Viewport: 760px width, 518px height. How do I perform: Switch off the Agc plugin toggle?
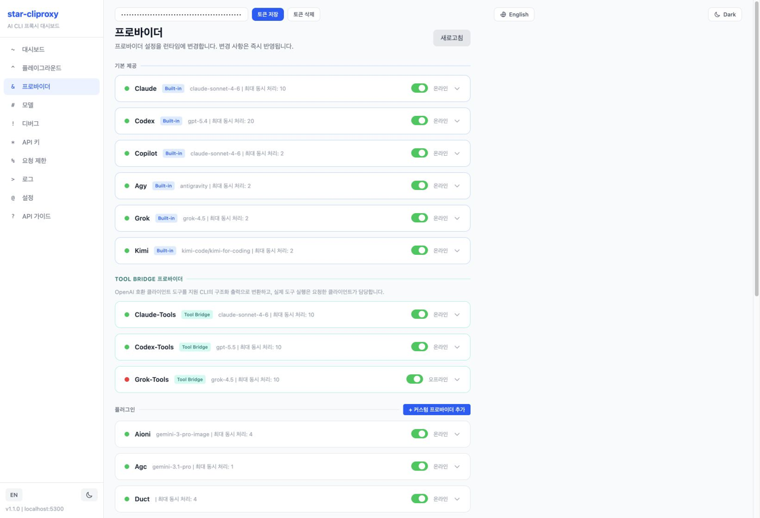coord(419,466)
